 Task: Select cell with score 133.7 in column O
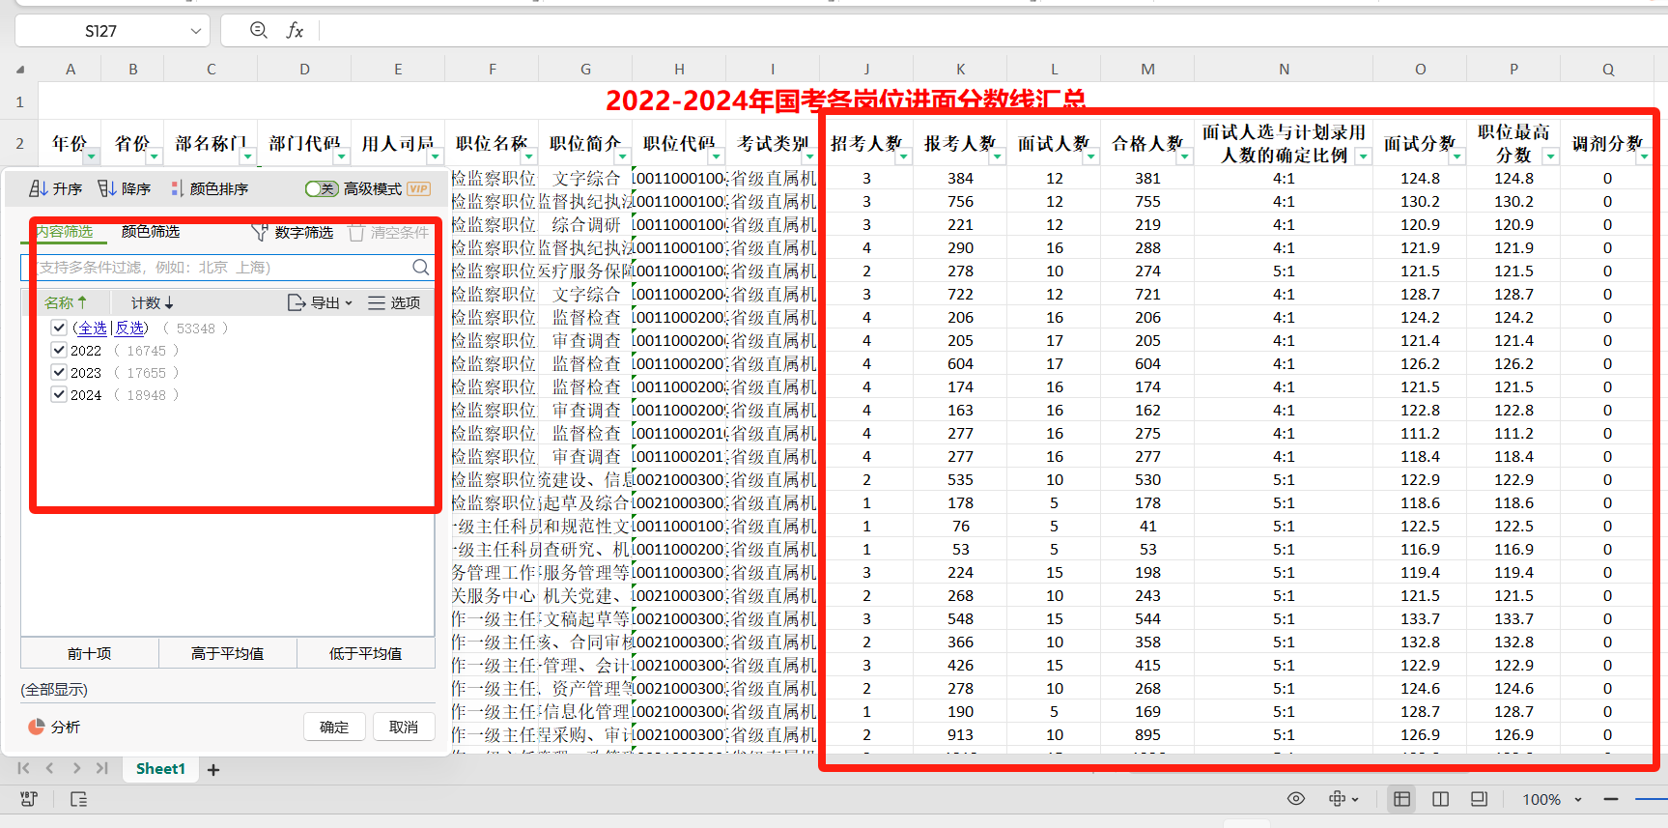1420,619
